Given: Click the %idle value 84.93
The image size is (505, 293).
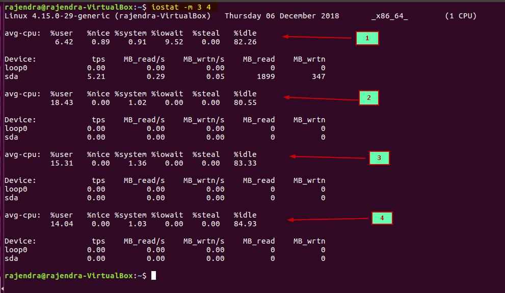Looking at the screenshot, I should tap(245, 224).
